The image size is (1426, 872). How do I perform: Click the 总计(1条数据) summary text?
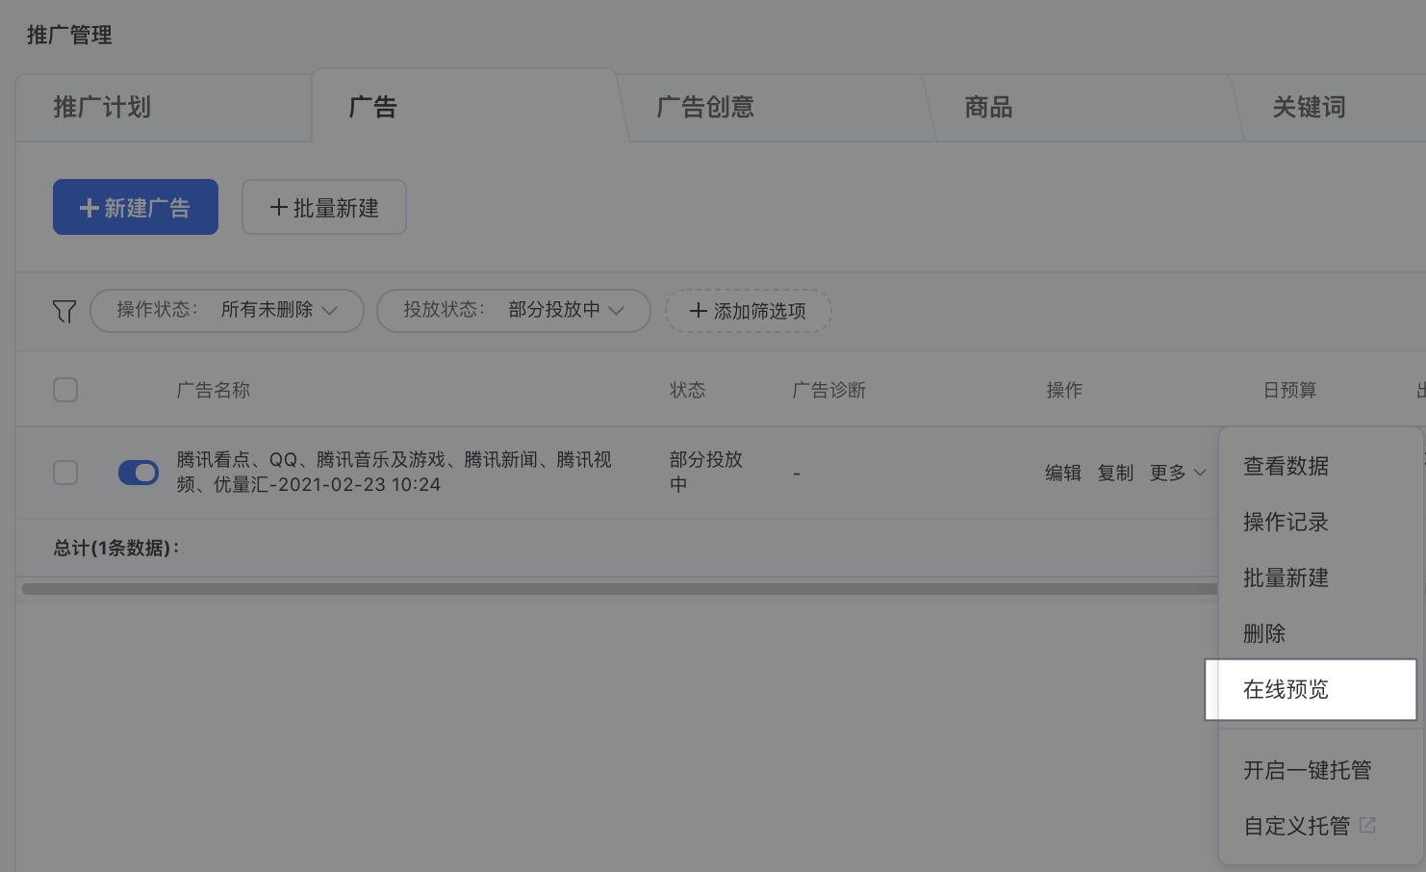coord(115,548)
